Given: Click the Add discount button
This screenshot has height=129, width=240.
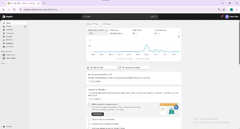Looking at the screenshot, I should click(98, 114).
